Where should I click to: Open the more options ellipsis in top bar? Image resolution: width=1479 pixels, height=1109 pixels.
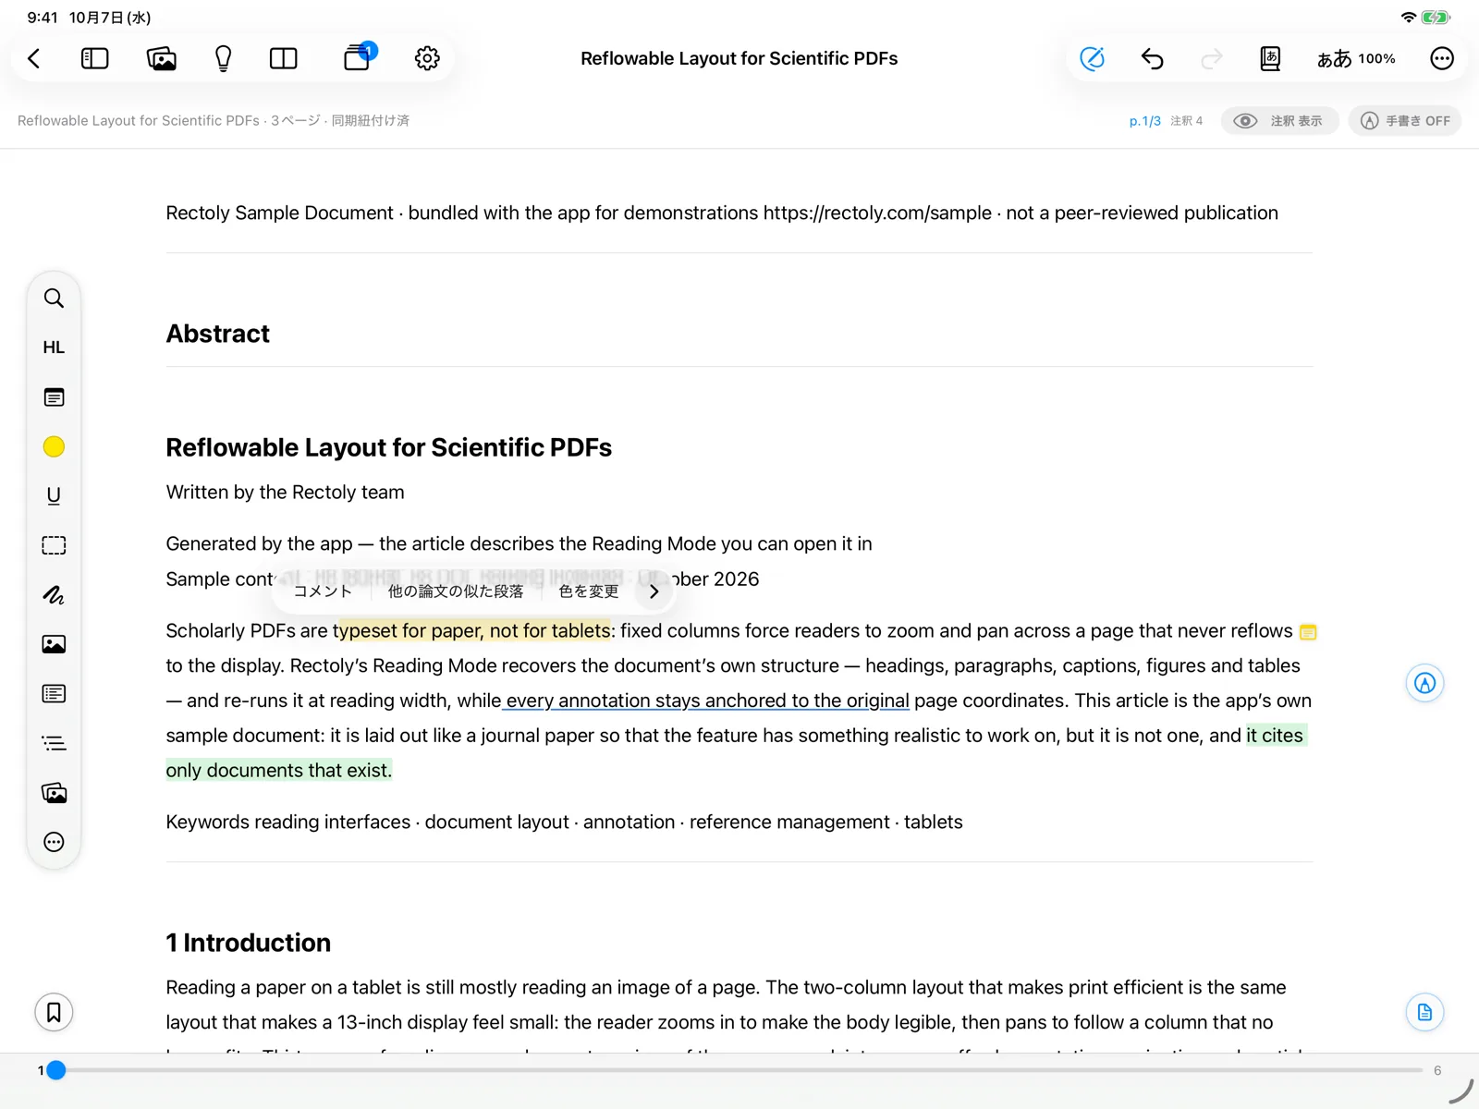pos(1442,58)
